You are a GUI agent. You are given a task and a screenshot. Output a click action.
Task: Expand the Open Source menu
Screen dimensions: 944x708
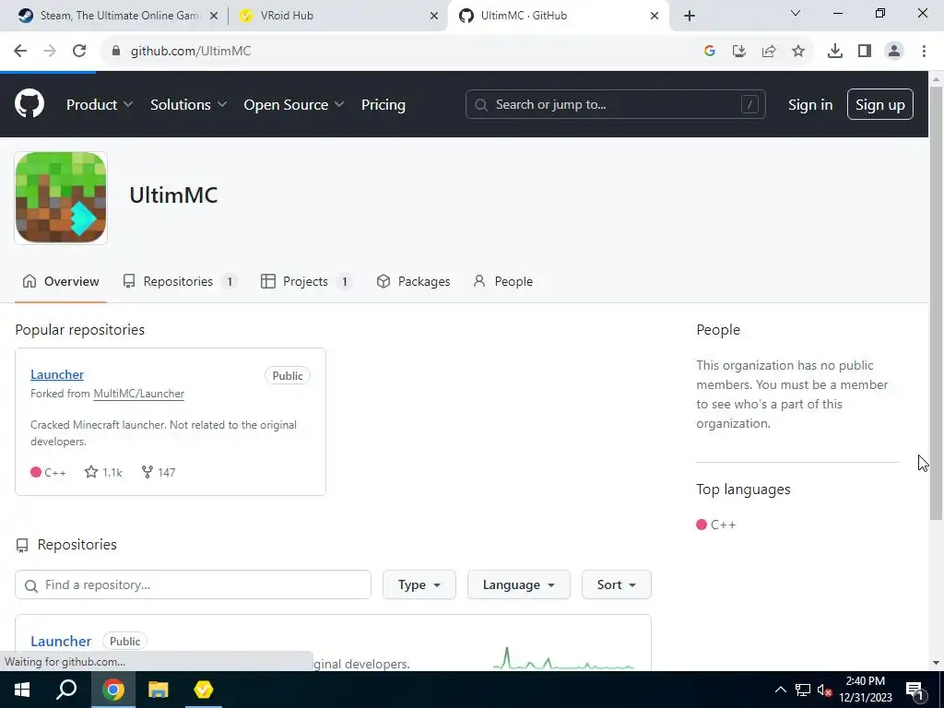coord(294,105)
